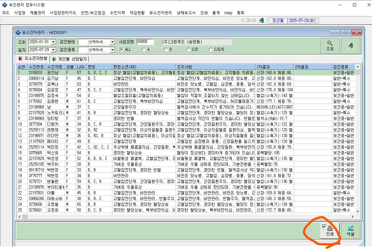
Task: Choose the B radio option
Action: pyautogui.click(x=166, y=50)
